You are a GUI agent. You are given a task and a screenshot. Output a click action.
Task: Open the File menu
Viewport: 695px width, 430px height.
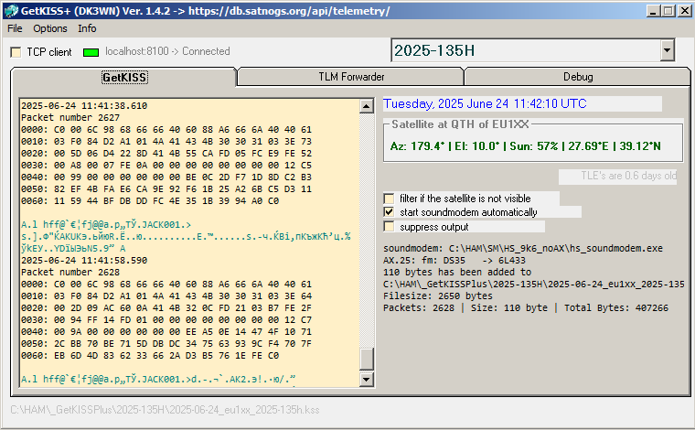15,28
